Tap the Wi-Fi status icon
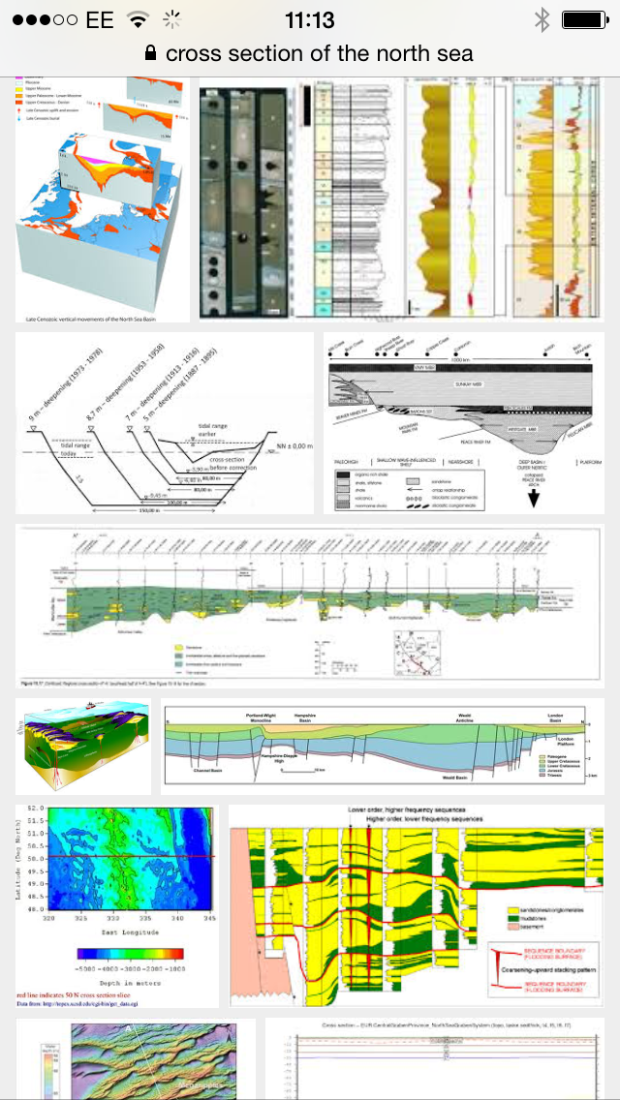This screenshot has height=1100, width=620. pyautogui.click(x=139, y=19)
